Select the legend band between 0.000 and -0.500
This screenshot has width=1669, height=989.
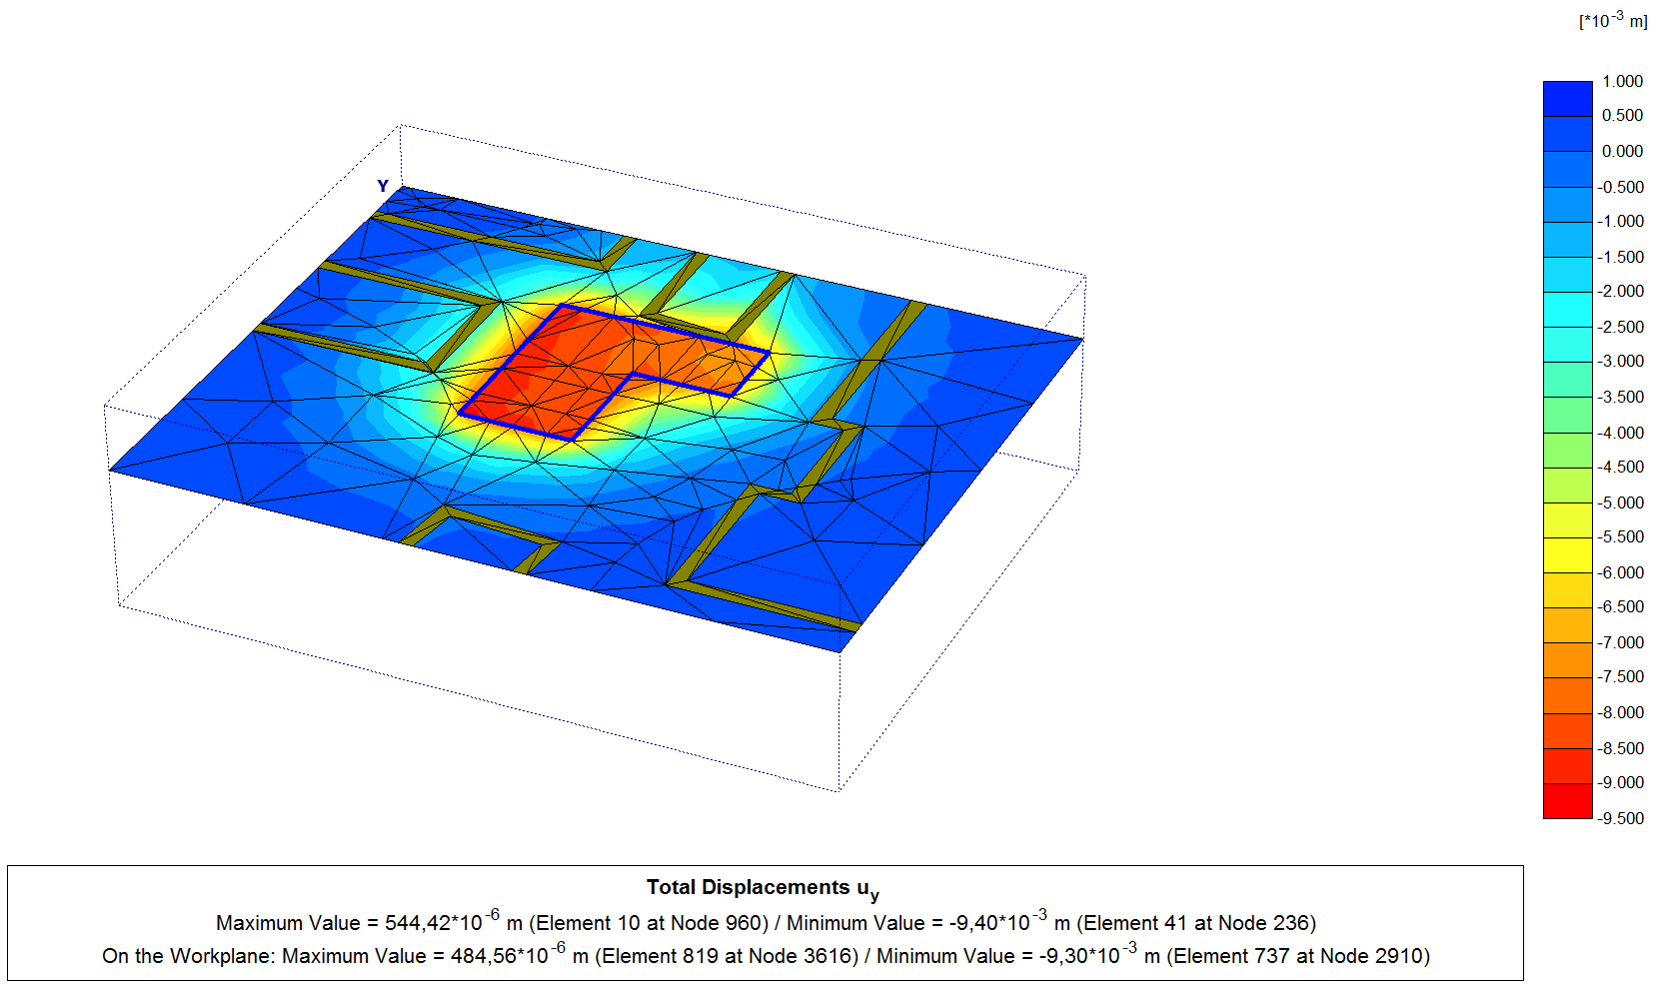(1567, 169)
